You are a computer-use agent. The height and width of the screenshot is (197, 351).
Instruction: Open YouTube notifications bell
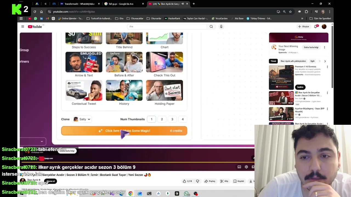click(x=316, y=27)
